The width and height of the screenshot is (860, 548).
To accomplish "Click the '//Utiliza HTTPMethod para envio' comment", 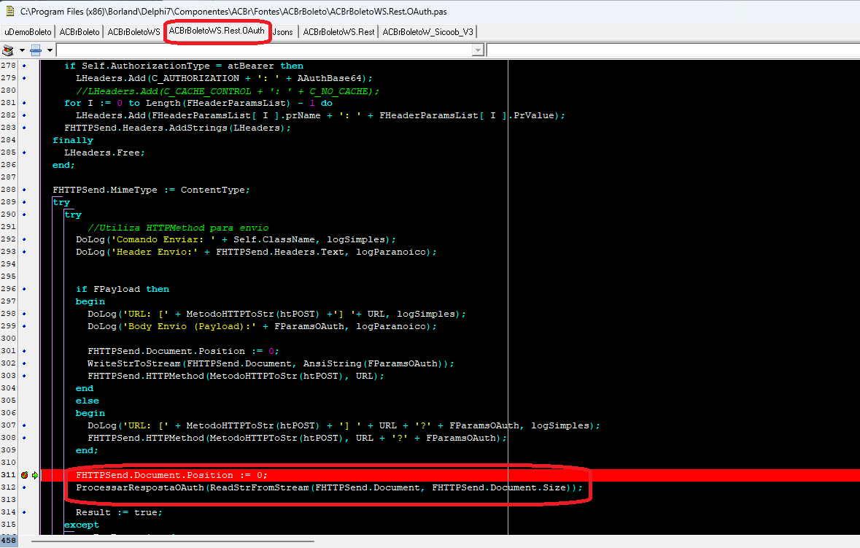I will 178,227.
